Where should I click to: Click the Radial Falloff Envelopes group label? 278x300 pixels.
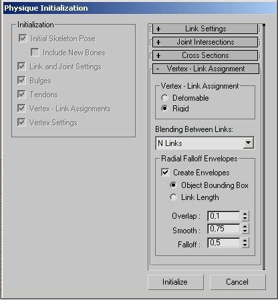coord(199,159)
